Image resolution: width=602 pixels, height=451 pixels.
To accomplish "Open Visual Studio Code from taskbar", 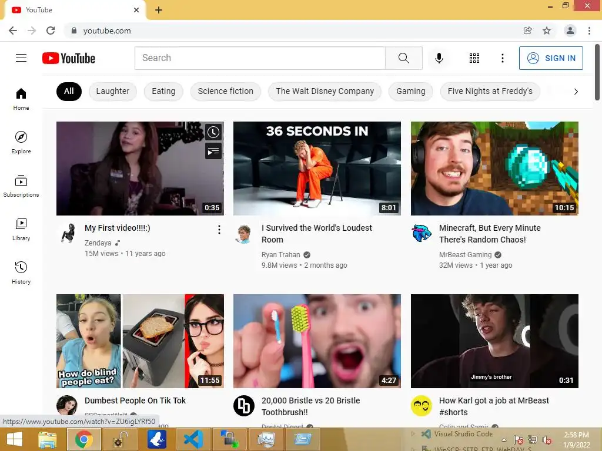I will pyautogui.click(x=193, y=439).
